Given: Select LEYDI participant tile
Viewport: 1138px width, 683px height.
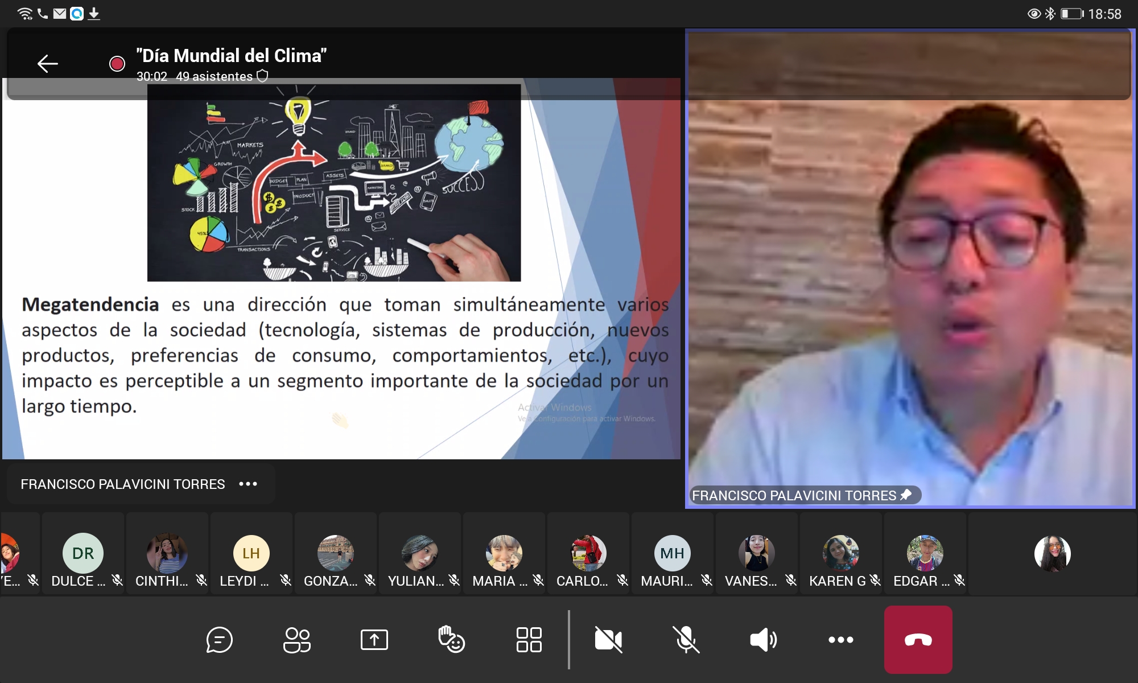Looking at the screenshot, I should (251, 553).
